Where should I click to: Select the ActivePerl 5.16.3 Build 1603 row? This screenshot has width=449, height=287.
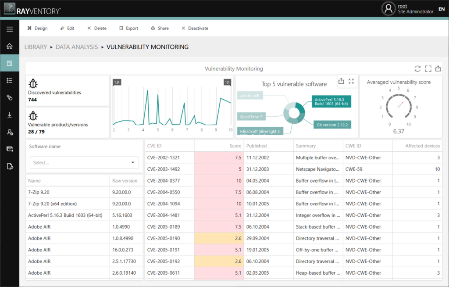tap(84, 215)
